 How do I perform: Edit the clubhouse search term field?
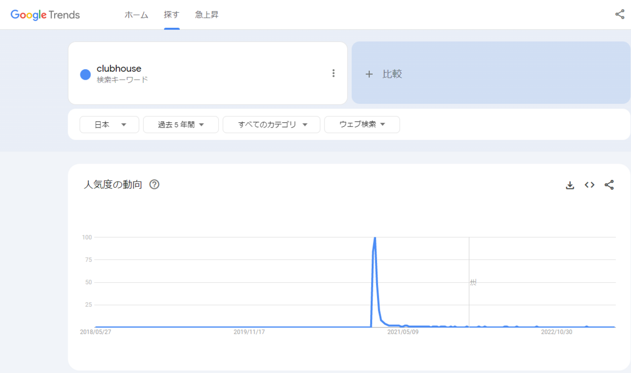(x=208, y=73)
